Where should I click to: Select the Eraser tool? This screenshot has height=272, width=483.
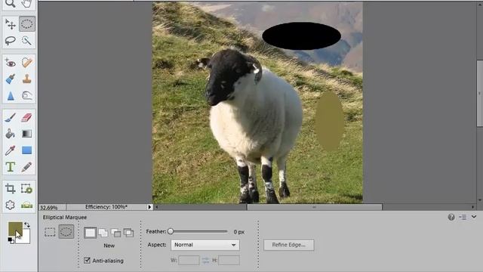tap(27, 118)
